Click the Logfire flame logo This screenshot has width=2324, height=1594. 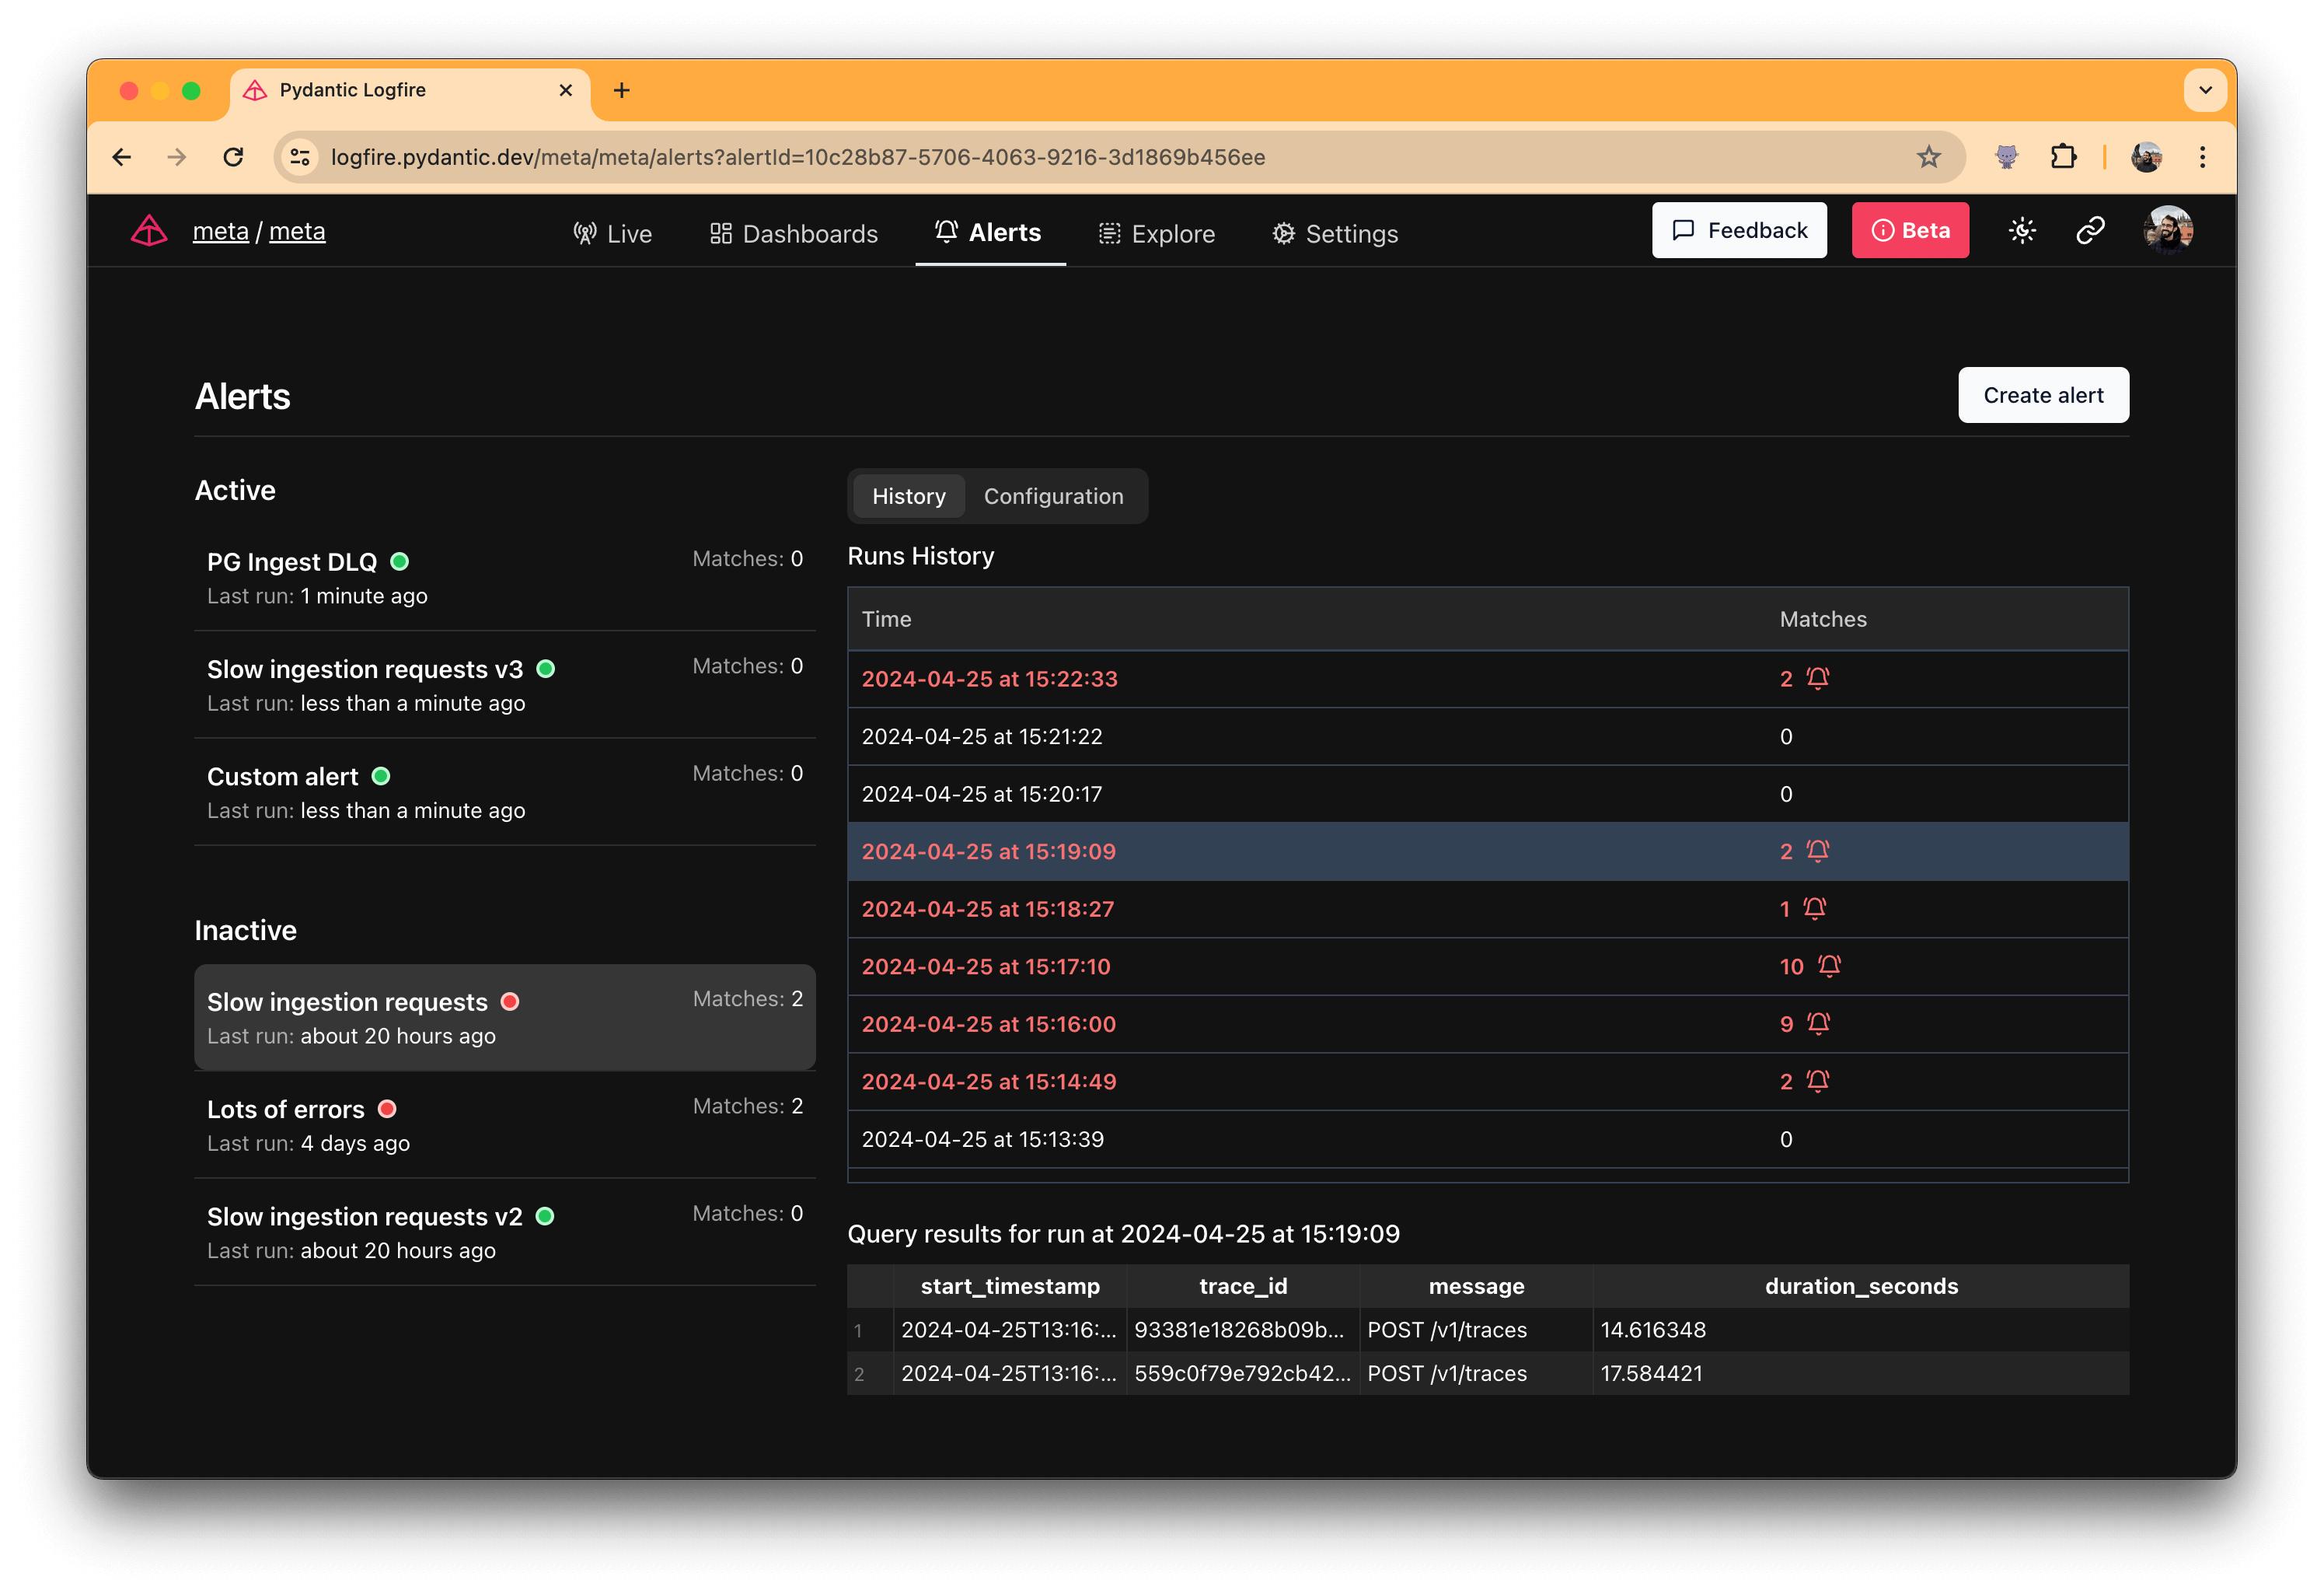[x=148, y=229]
